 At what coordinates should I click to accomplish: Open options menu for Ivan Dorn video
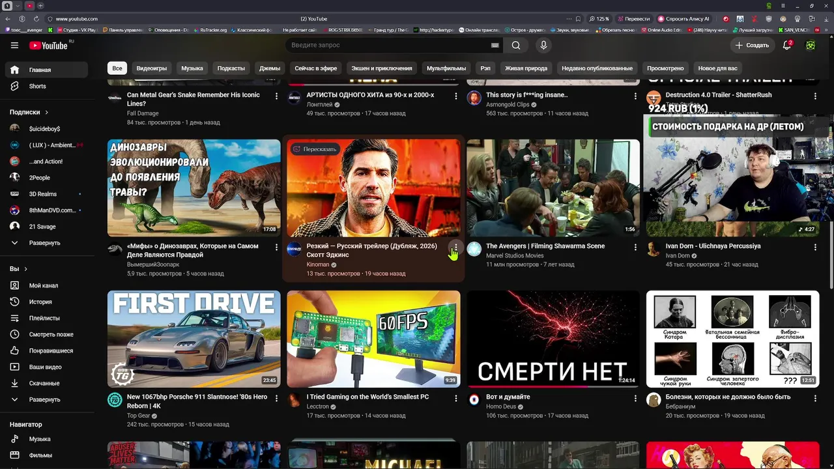tap(815, 248)
